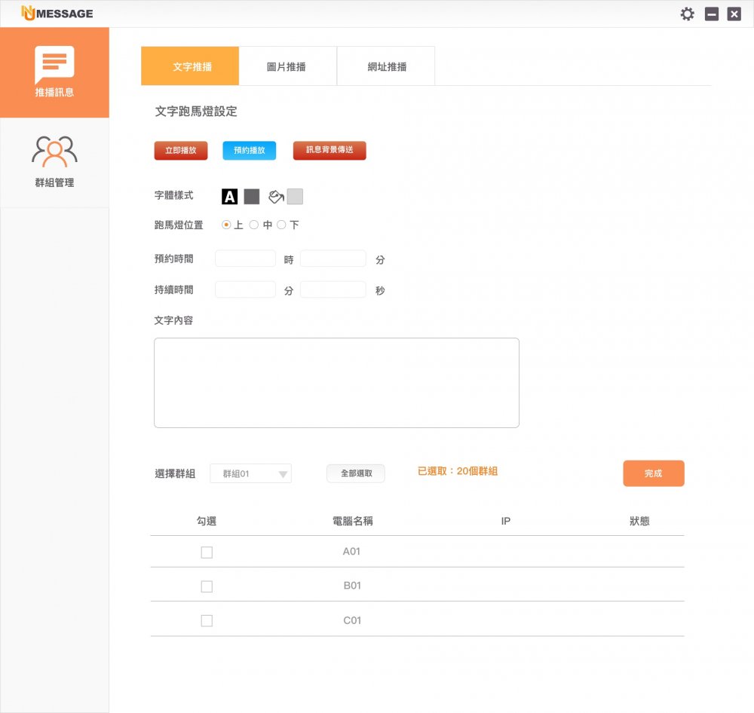Screen dimensions: 754x713
Task: Check the box for computer B01
Action: 207,586
